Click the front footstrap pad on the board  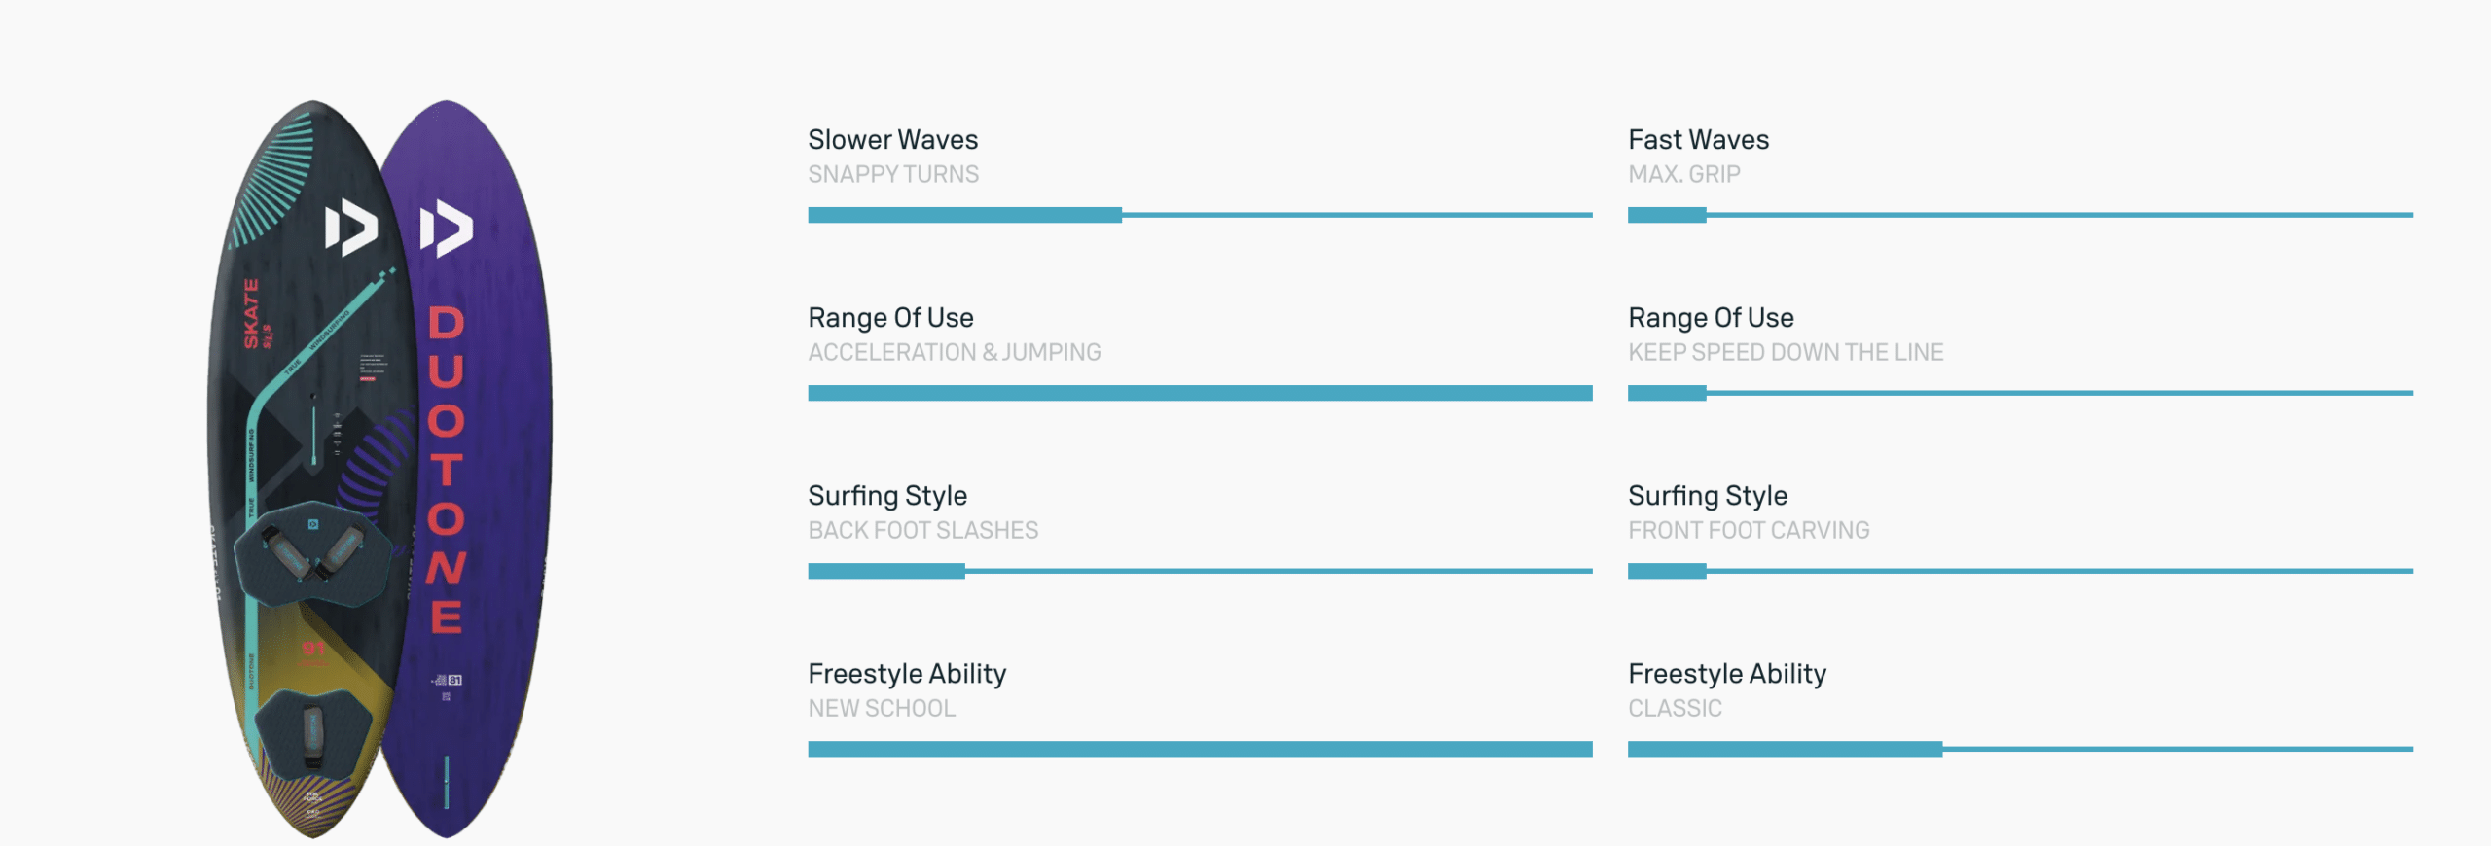coord(313,551)
